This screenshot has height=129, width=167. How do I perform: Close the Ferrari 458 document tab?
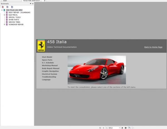[45, 1]
